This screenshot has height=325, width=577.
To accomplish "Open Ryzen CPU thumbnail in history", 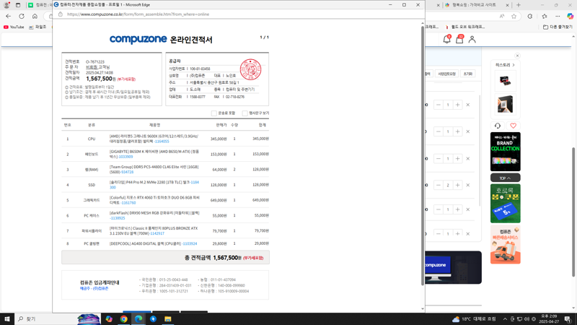I will pos(505,104).
